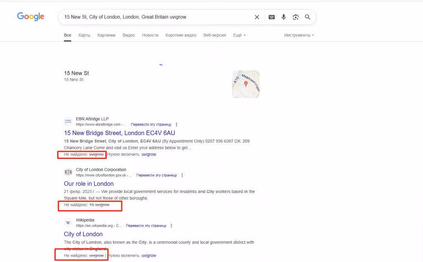Open 15 New Bridge Street, London EC4V 6AU result
The width and height of the screenshot is (423, 262).
point(119,133)
